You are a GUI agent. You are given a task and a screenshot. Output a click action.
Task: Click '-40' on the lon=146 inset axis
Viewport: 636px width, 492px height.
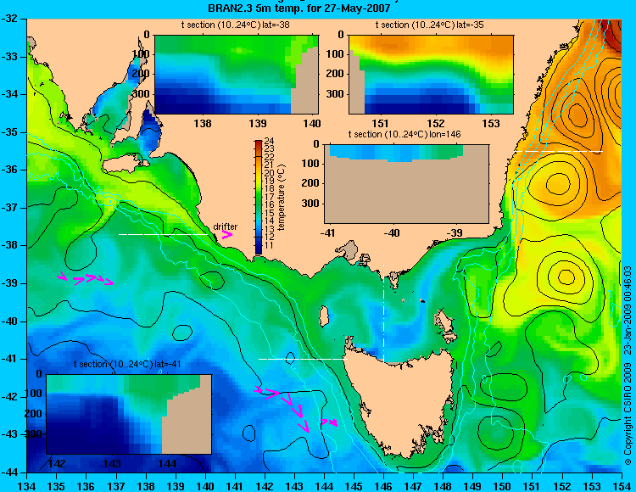[x=393, y=232]
